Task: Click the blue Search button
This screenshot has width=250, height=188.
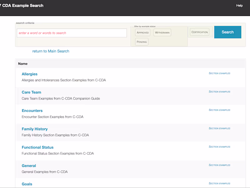Action: point(227,32)
